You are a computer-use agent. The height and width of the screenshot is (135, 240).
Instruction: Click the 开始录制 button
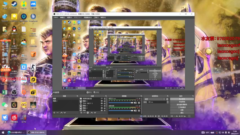click(x=182, y=102)
